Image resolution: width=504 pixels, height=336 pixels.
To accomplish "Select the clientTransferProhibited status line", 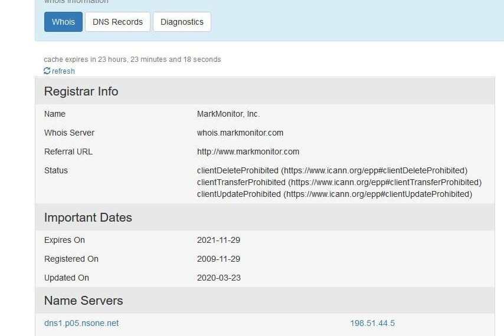I will click(339, 182).
